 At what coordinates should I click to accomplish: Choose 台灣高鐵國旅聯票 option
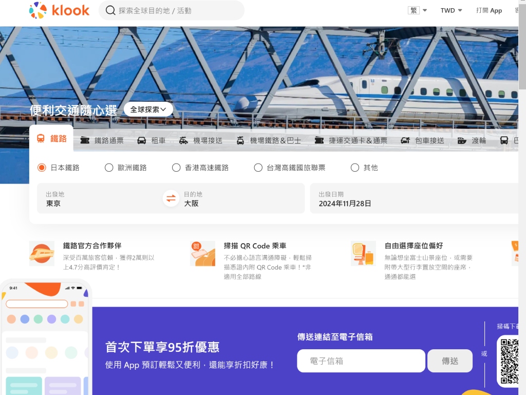pyautogui.click(x=258, y=167)
